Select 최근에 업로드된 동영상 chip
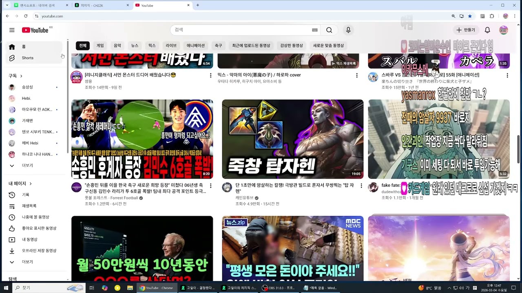 click(x=251, y=46)
